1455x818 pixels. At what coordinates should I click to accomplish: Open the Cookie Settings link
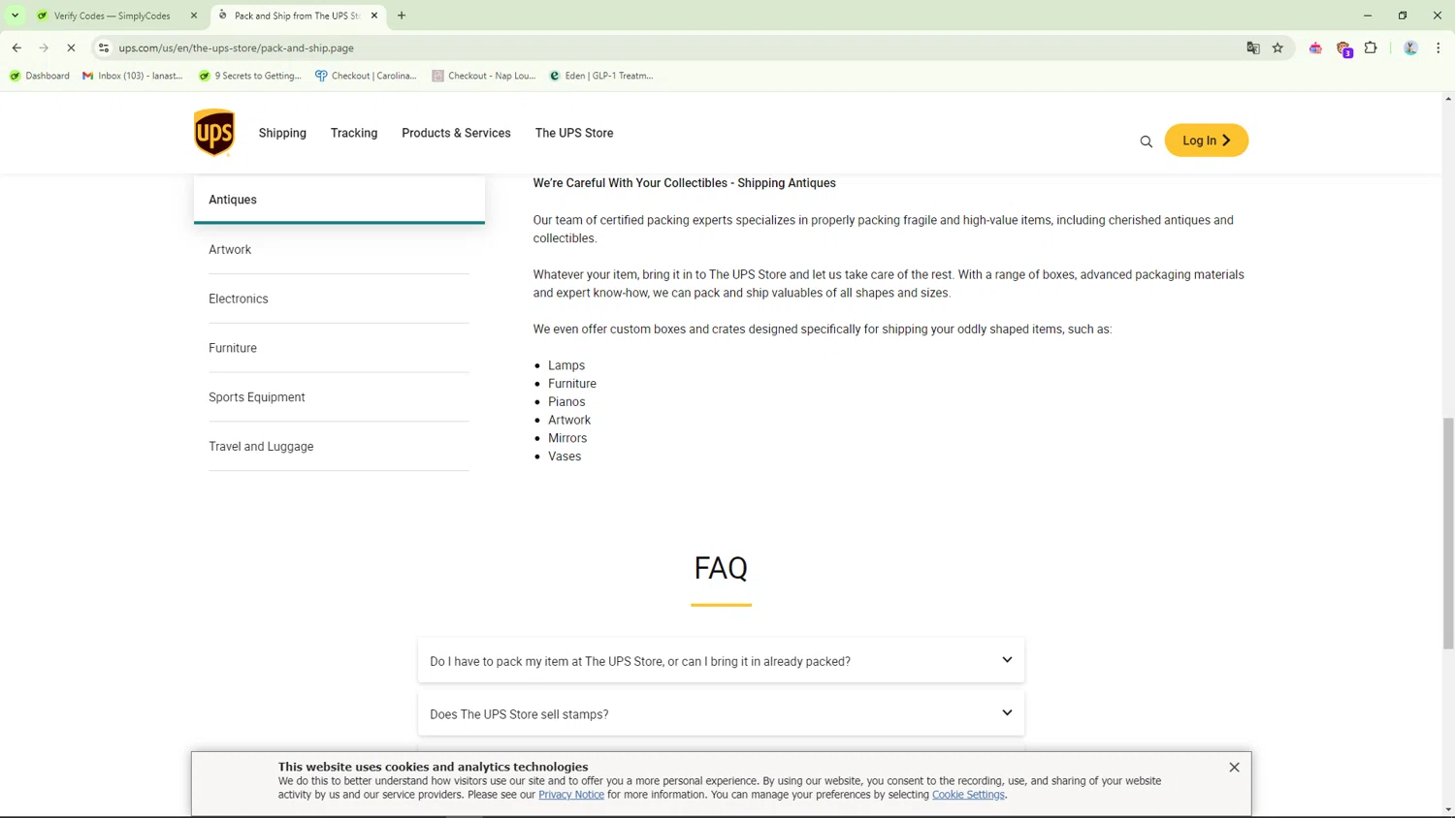pyautogui.click(x=968, y=795)
